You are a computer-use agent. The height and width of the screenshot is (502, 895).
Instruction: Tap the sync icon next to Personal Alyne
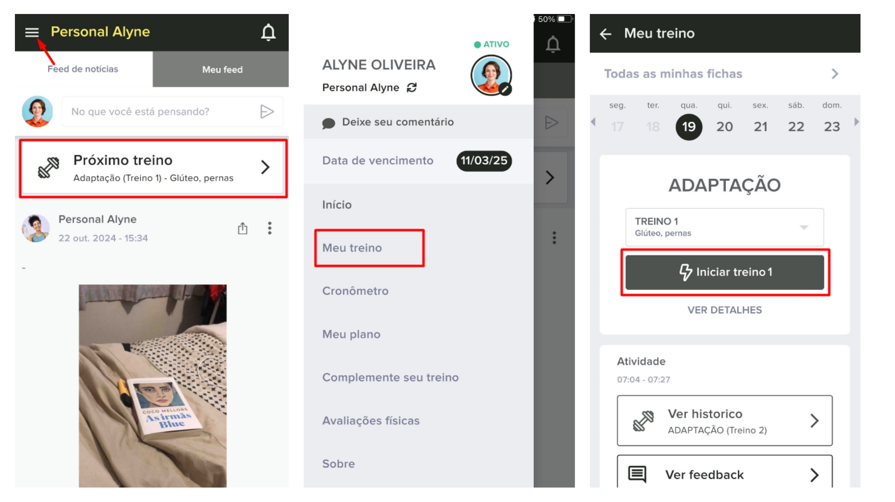(x=411, y=88)
